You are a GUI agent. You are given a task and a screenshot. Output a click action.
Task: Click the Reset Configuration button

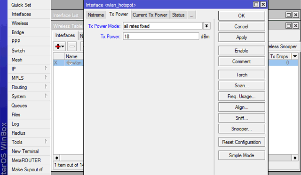[241, 142]
